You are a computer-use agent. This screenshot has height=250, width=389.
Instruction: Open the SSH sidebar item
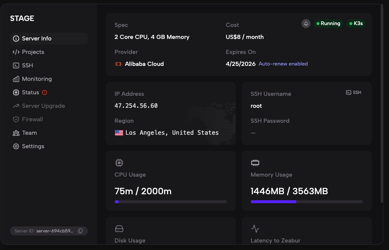(27, 65)
